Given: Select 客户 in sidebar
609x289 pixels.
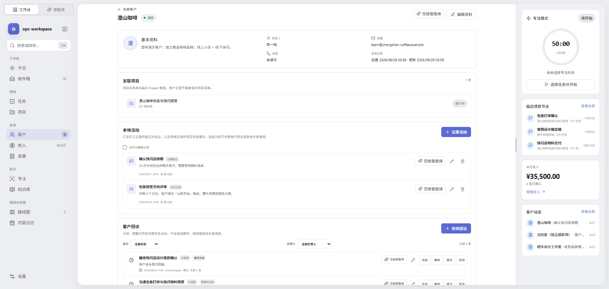Looking at the screenshot, I should [x=39, y=135].
